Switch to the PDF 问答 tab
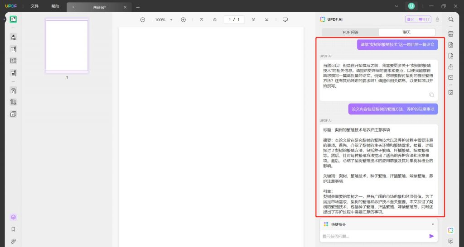 tap(350, 32)
